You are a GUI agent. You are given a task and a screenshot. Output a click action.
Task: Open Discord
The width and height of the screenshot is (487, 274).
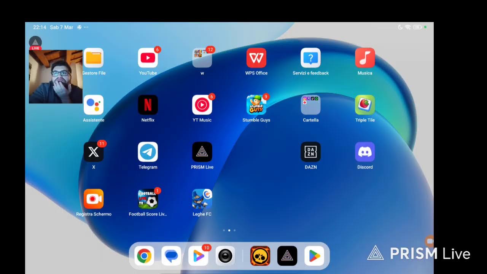point(365,152)
